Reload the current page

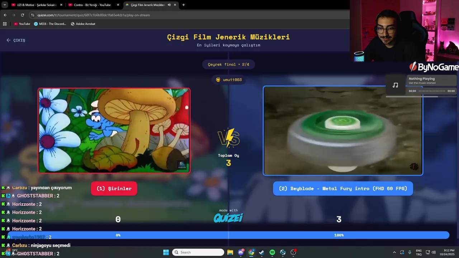(x=22, y=15)
